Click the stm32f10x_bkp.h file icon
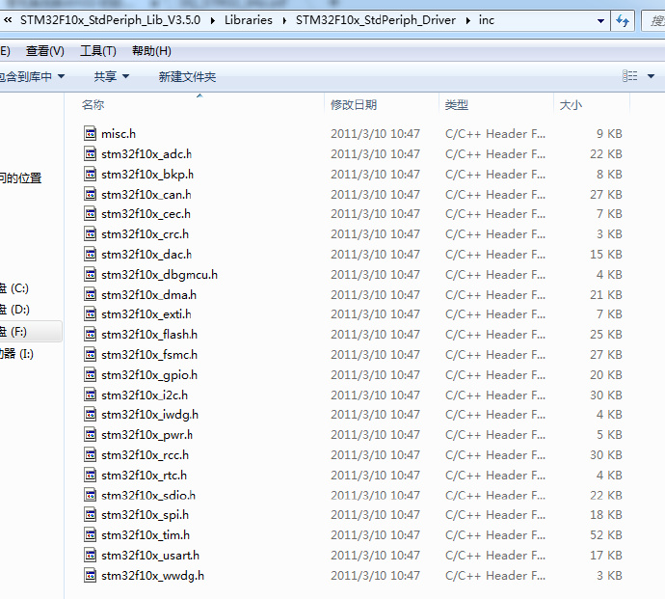The width and height of the screenshot is (665, 599). tap(90, 174)
